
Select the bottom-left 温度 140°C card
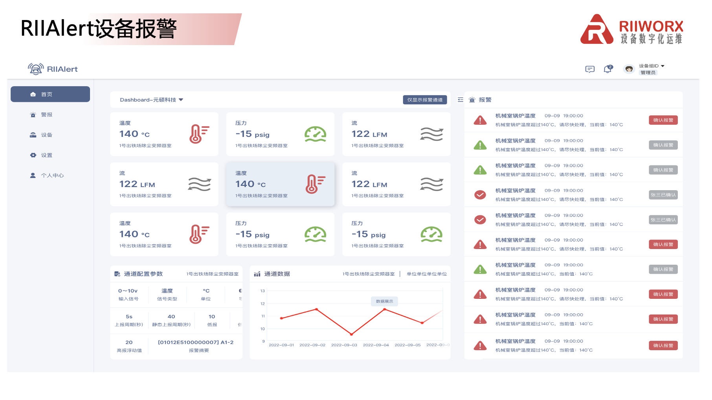[164, 235]
